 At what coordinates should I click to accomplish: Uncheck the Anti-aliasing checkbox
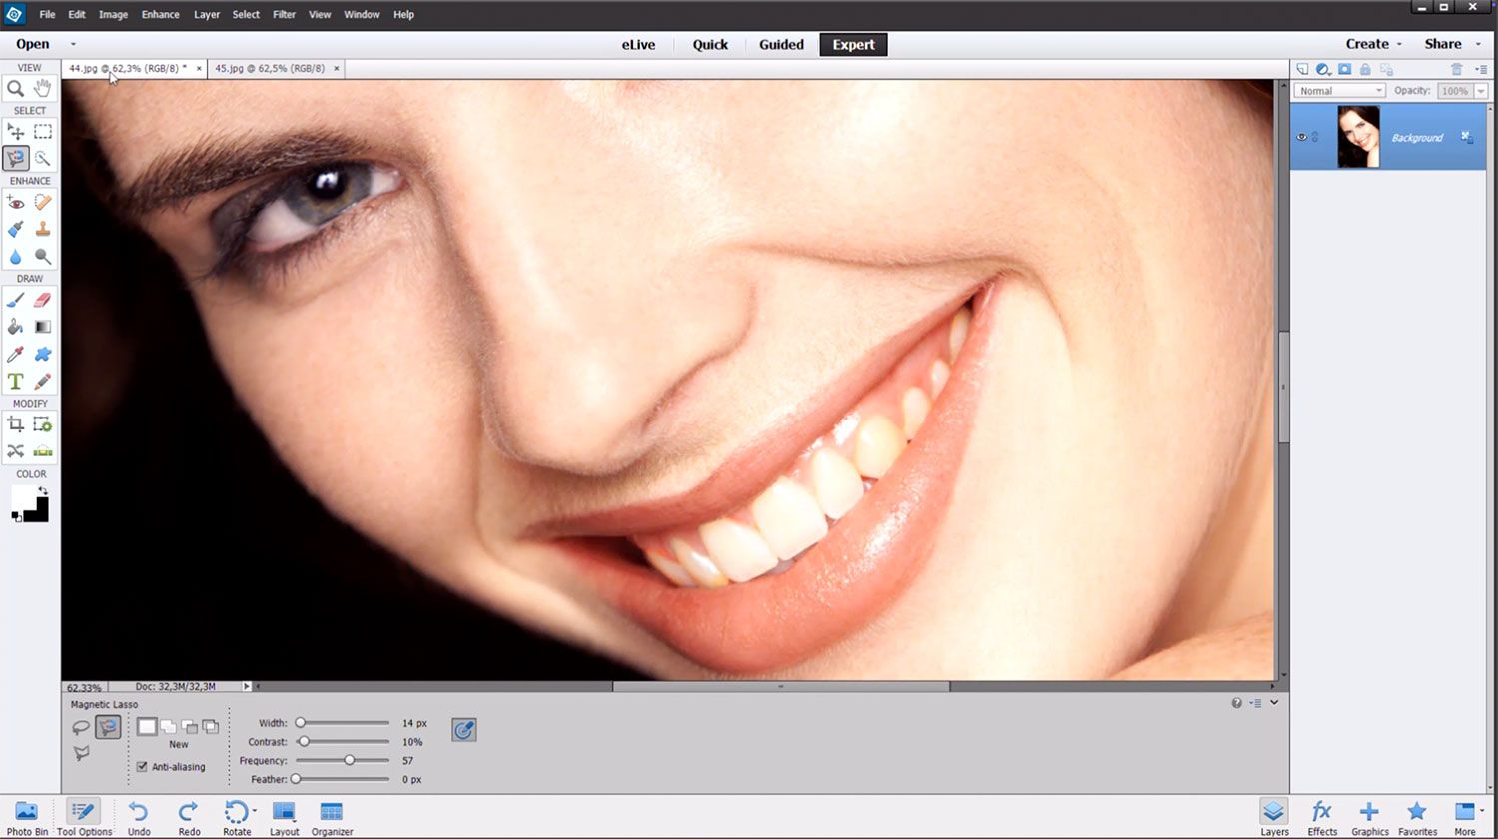tap(142, 767)
